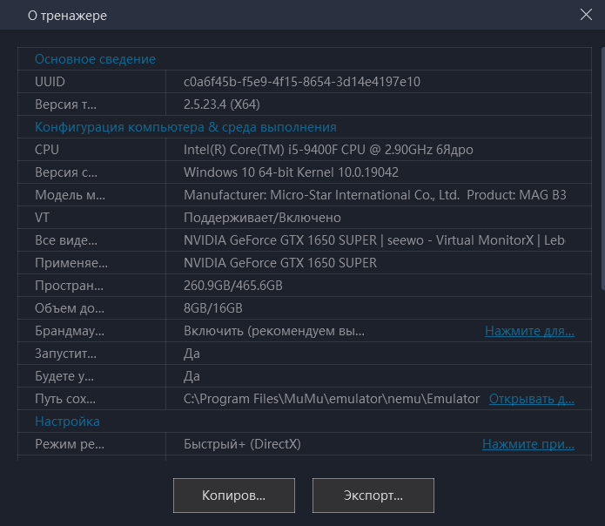Image resolution: width=605 pixels, height=526 pixels.
Task: Click the Объем до... label cell
Action: [x=91, y=308]
